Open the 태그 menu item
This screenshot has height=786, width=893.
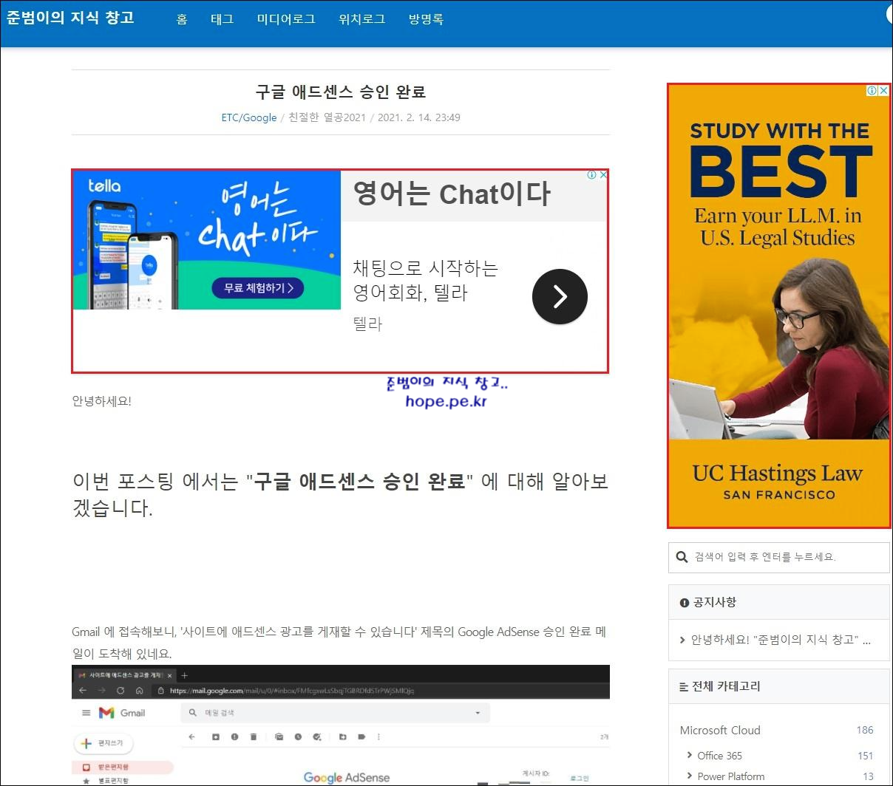(x=222, y=19)
